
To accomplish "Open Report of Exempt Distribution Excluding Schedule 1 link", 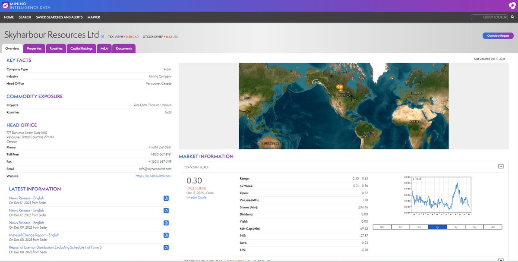I will (55, 247).
